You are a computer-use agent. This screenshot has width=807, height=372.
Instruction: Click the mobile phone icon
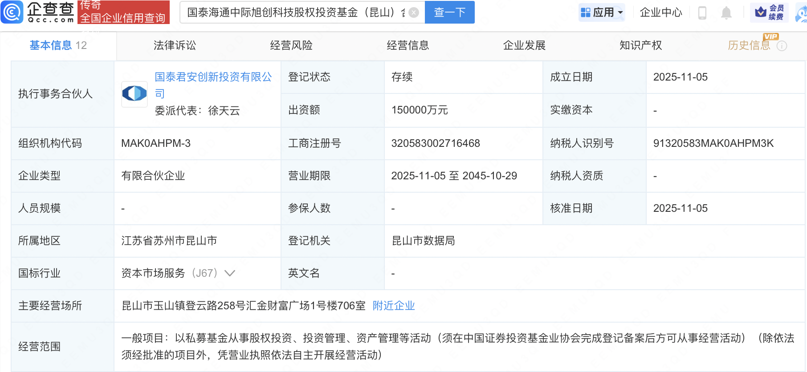coord(702,12)
